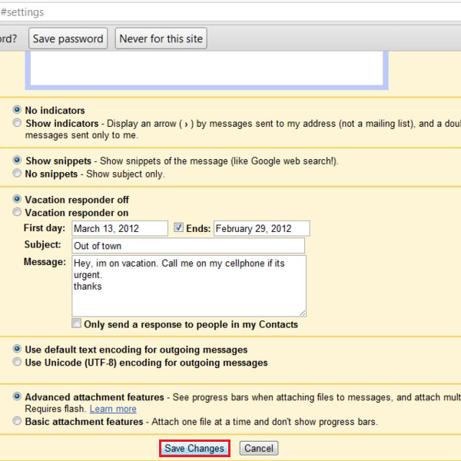Choose No snippets radio button
This screenshot has width=461, height=461.
(17, 173)
